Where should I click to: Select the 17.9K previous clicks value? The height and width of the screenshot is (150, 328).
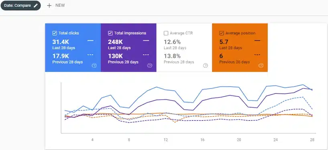[61, 56]
